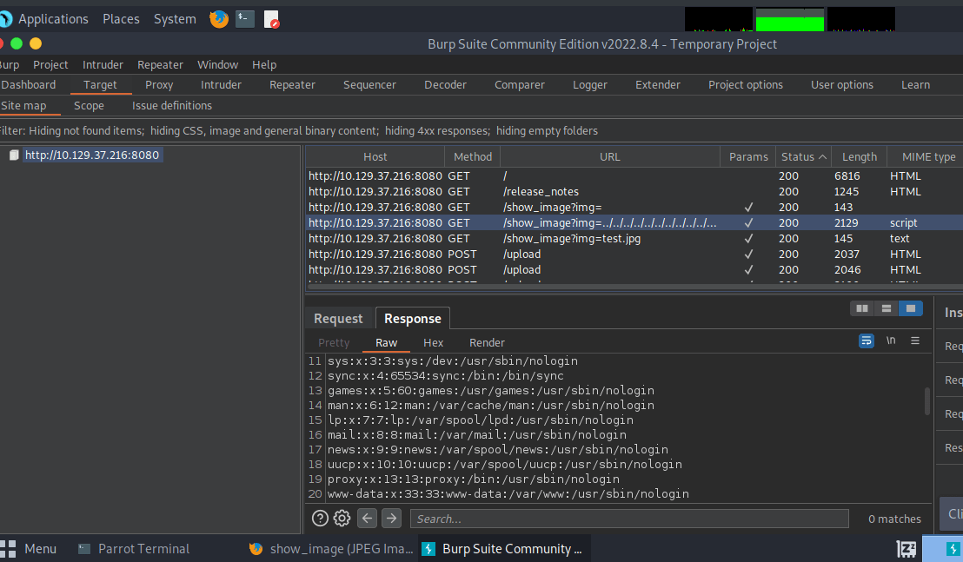Click the green system monitor graph
The image size is (963, 562).
(x=790, y=19)
